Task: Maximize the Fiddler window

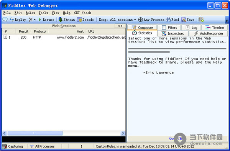Action: click(x=218, y=6)
